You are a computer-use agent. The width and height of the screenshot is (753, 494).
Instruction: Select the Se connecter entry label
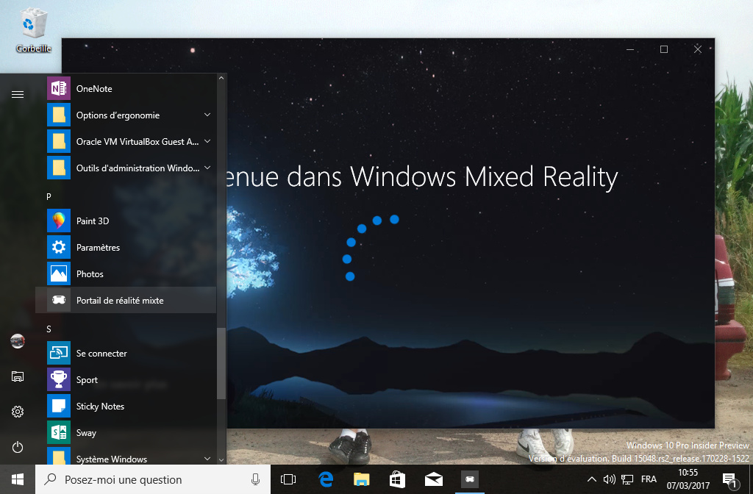[x=101, y=353]
